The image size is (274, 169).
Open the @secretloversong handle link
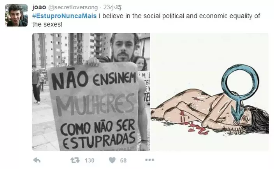coord(73,7)
